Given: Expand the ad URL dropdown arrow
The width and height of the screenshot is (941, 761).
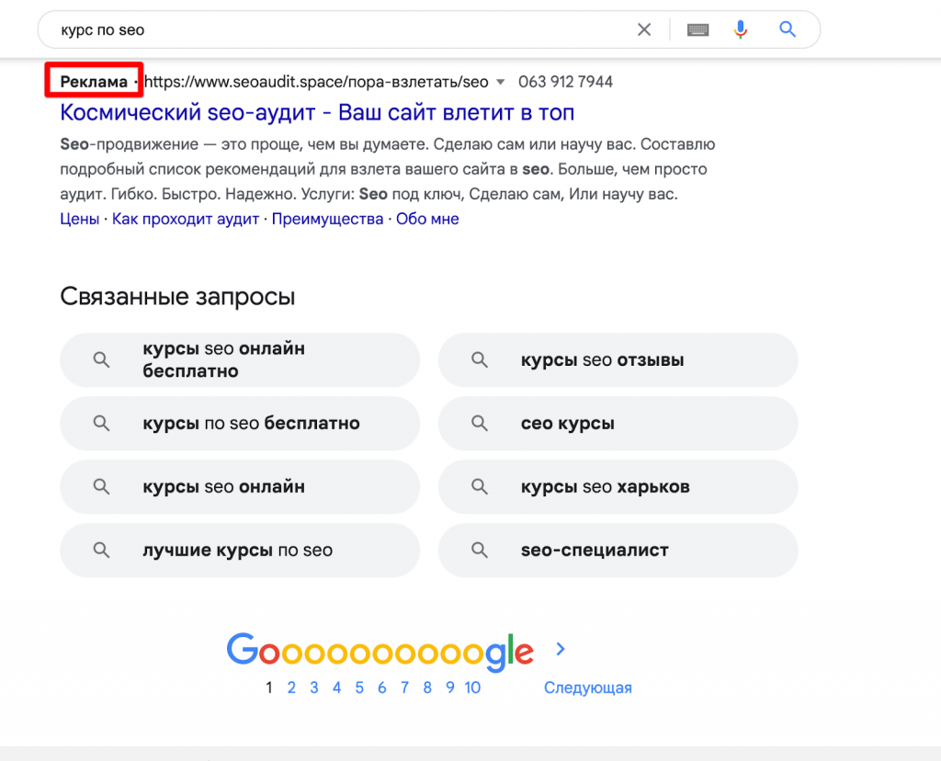Looking at the screenshot, I should point(501,82).
